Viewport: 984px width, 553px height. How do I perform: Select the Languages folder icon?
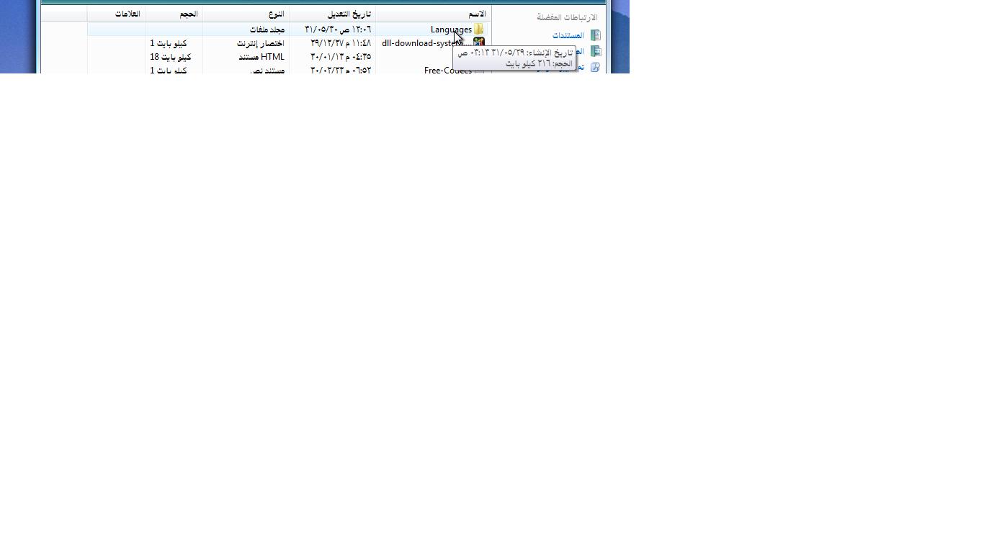(479, 30)
